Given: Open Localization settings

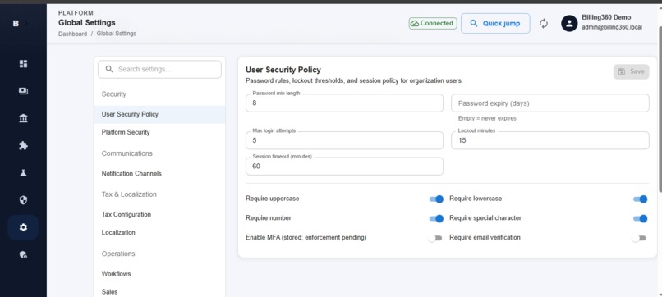Looking at the screenshot, I should [159, 232].
